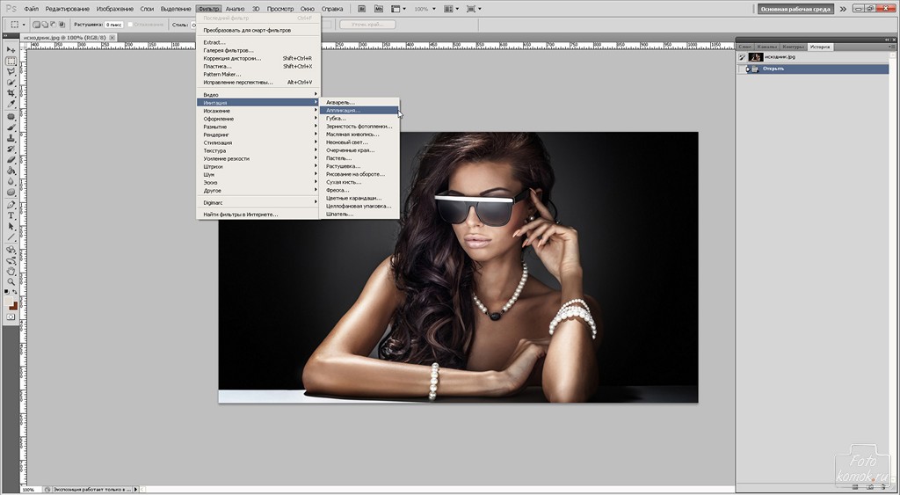Select the Line tool
The width and height of the screenshot is (900, 495).
11,237
